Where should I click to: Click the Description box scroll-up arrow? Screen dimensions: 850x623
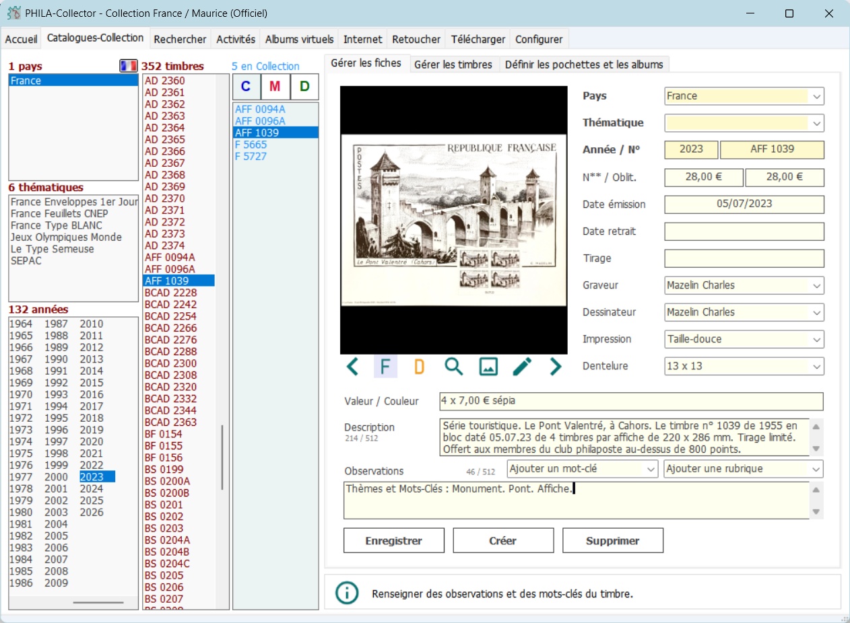(x=816, y=427)
